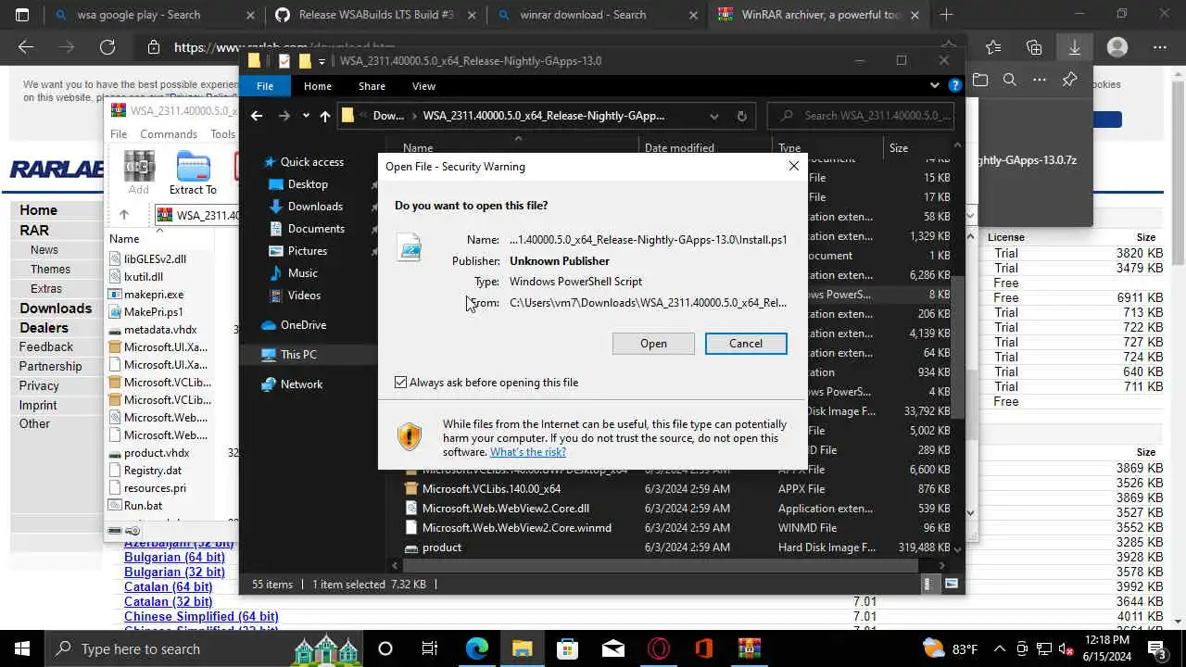Select OneDrive in navigation pane
This screenshot has width=1186, height=667.
tap(303, 325)
